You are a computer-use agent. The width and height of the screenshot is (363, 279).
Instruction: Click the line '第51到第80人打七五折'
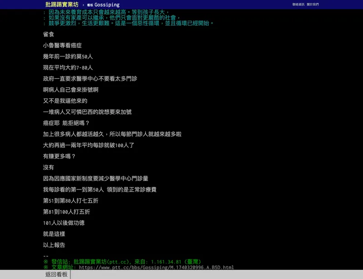click(71, 200)
